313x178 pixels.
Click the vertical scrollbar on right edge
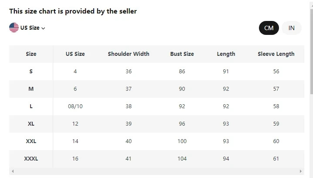pos(311,51)
